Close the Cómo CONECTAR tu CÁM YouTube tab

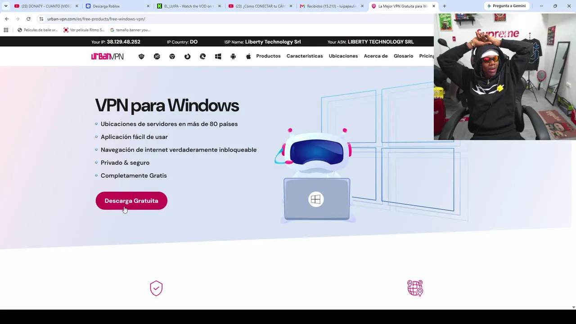(x=291, y=6)
